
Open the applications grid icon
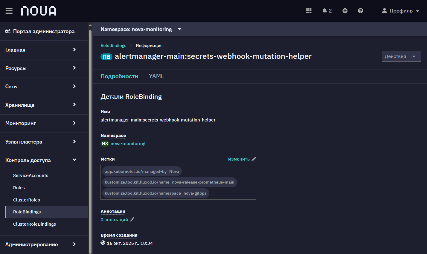pyautogui.click(x=309, y=11)
